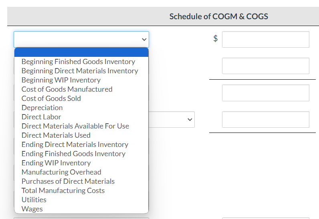Select Cost of Goods Manufactured
319x219 pixels.
[67, 89]
